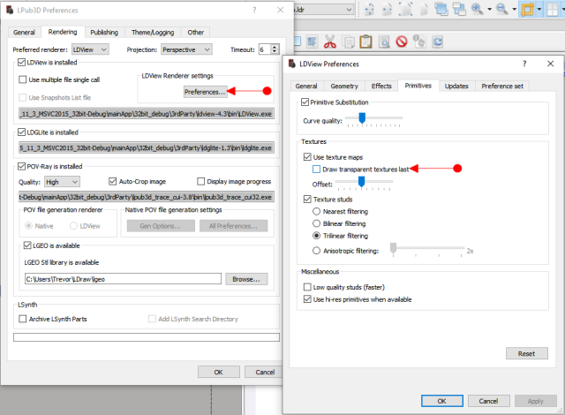The height and width of the screenshot is (415, 565).
Task: Open the Theme/Logging tab
Action: pos(153,33)
